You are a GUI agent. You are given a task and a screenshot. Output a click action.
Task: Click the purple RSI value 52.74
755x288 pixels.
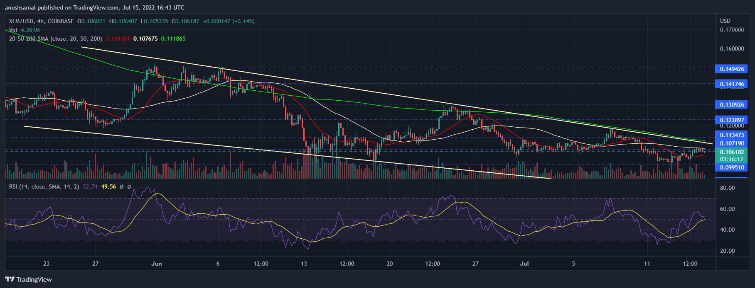pyautogui.click(x=90, y=187)
